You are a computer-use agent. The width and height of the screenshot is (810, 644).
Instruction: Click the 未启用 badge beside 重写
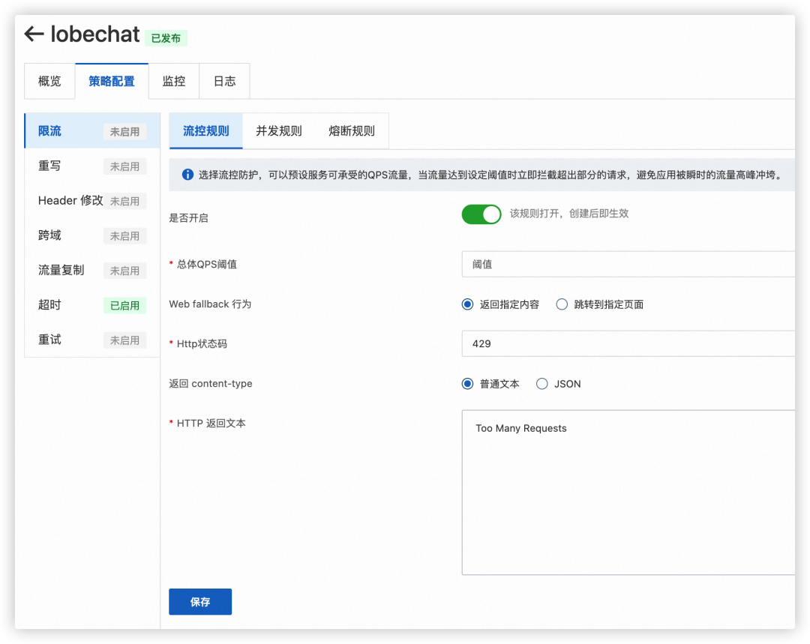pos(125,166)
